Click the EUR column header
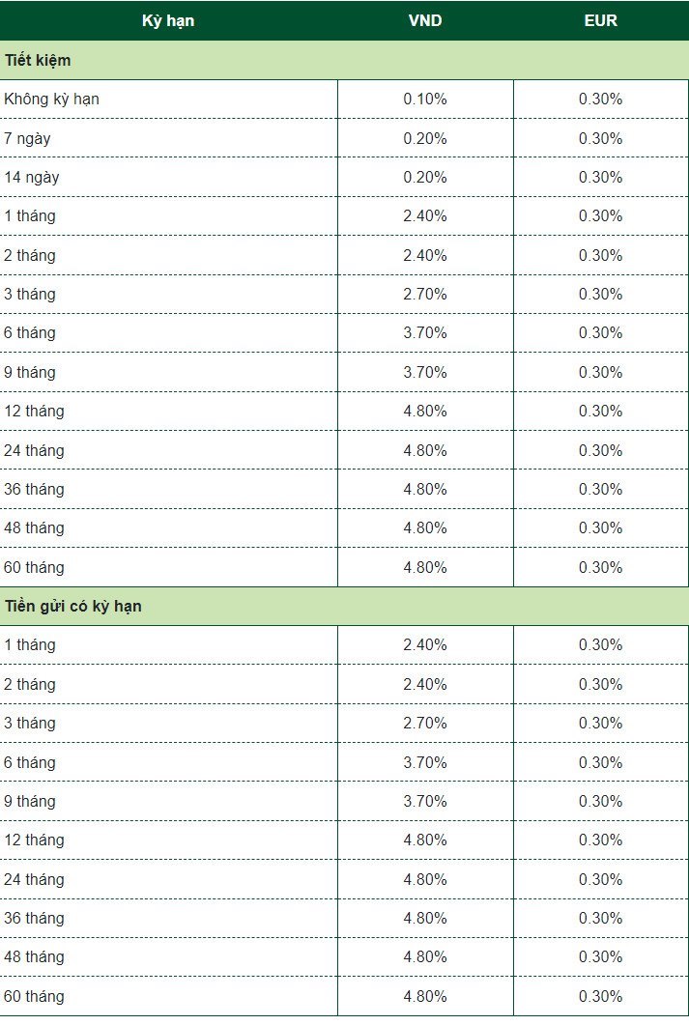This screenshot has height=1025, width=689. pyautogui.click(x=600, y=20)
